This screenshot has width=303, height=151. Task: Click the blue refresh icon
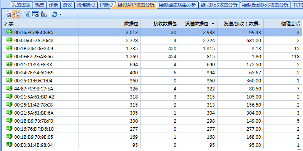point(55,14)
